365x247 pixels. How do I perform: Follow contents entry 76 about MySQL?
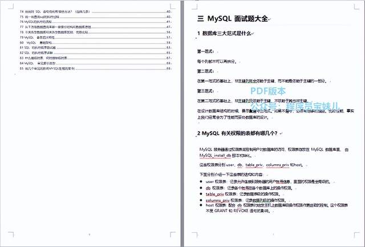pyautogui.click(x=95, y=22)
